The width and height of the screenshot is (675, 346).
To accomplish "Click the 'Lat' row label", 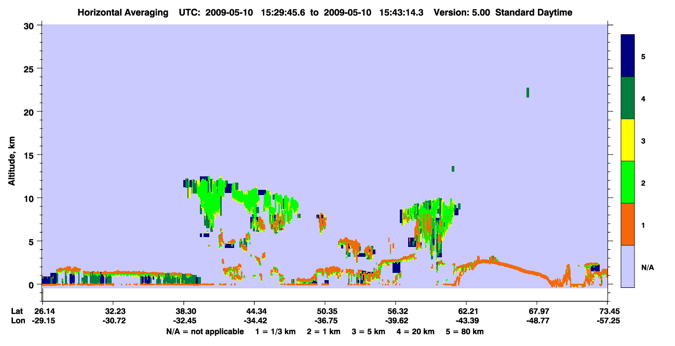I will (x=17, y=311).
